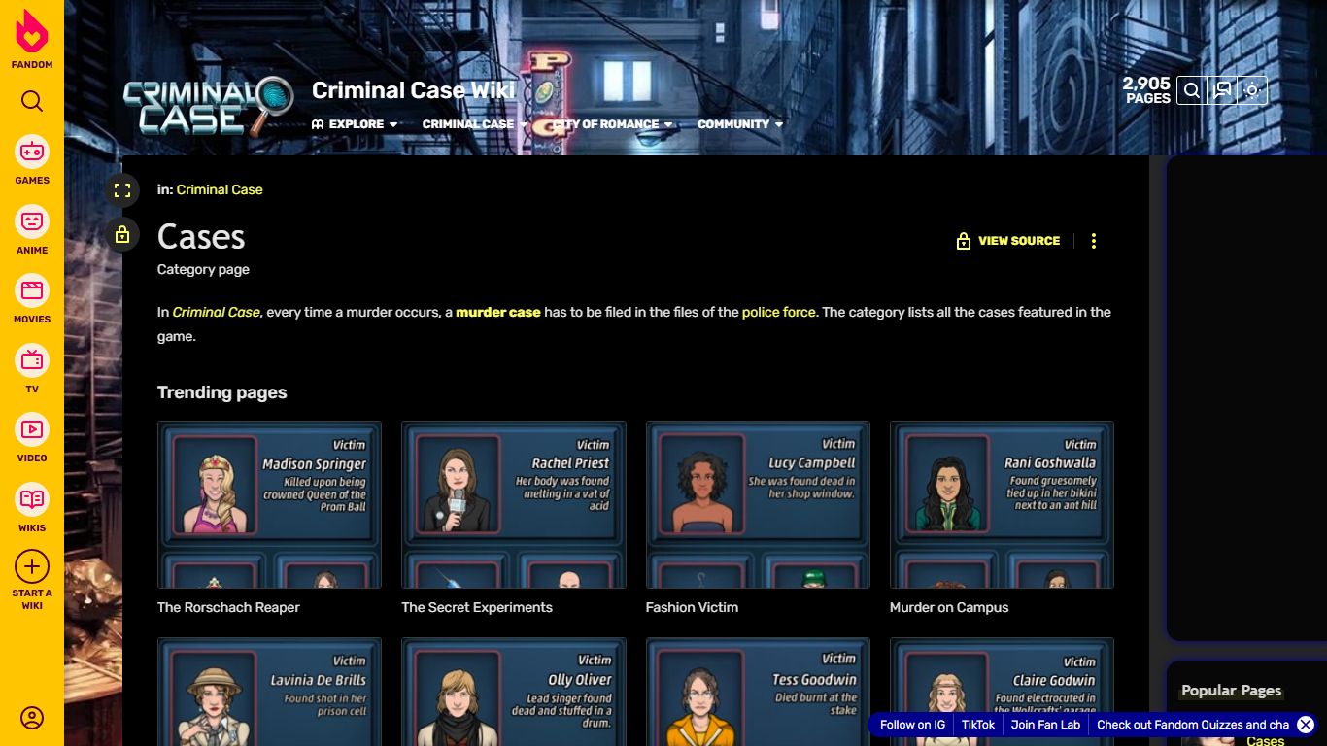Open the Murder on Campus thumbnail
This screenshot has width=1327, height=746.
pos(1002,504)
